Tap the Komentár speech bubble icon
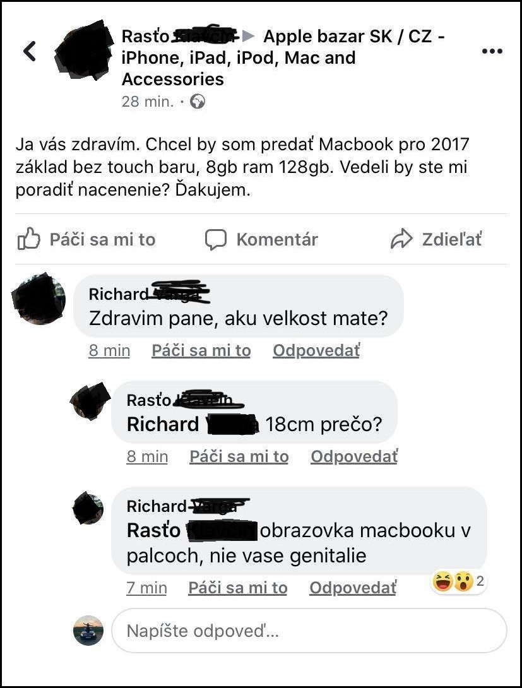 pos(216,240)
